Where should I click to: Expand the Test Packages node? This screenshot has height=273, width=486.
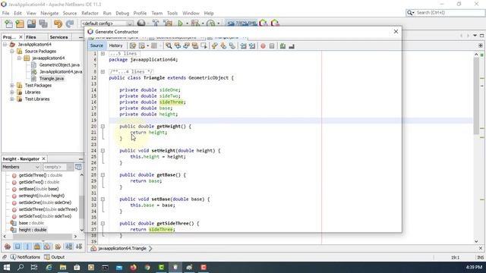12,85
